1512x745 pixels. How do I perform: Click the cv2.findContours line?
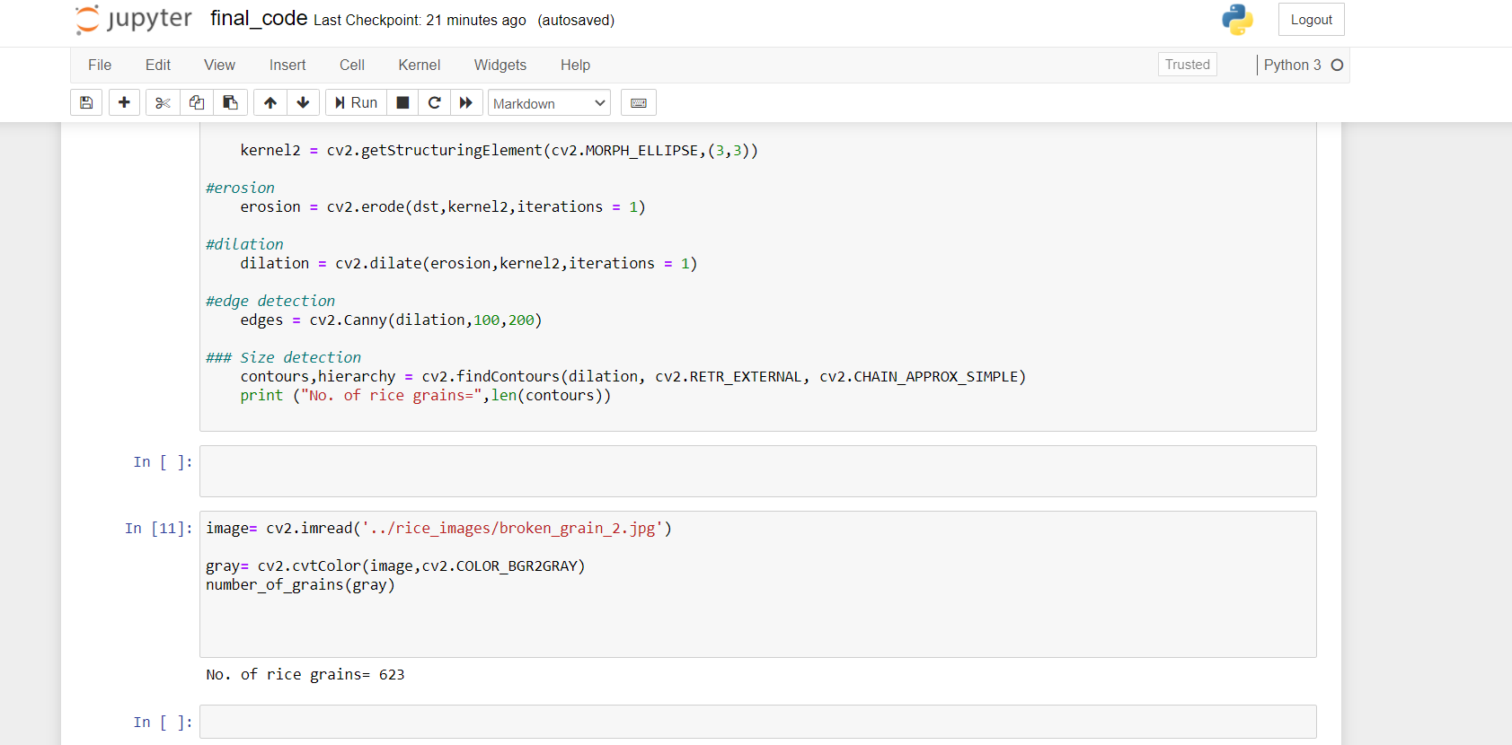(x=632, y=376)
